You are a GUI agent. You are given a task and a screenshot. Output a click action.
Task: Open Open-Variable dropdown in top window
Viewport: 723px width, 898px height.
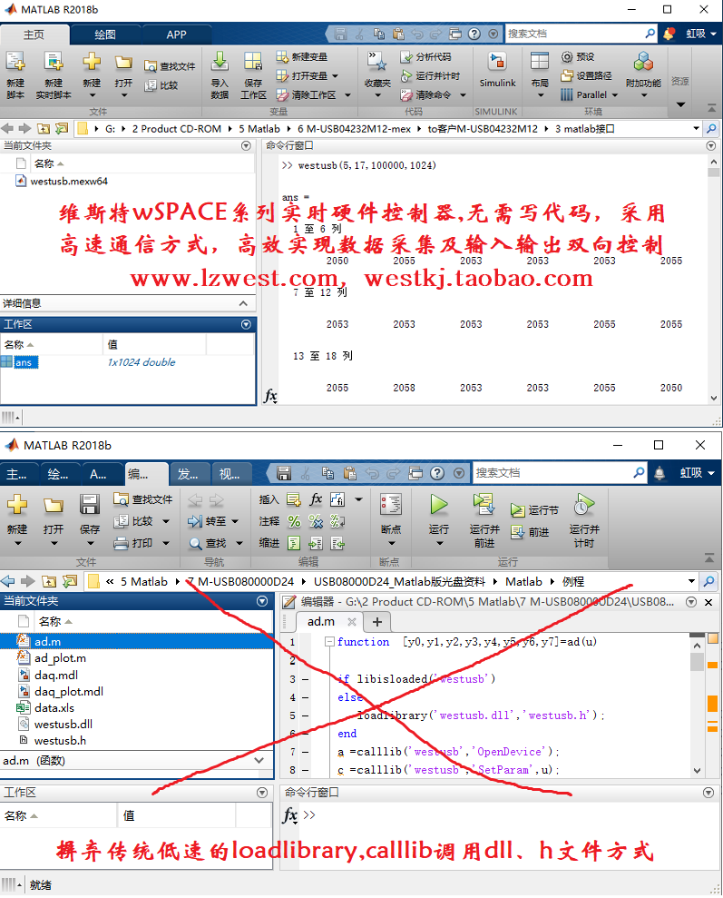pyautogui.click(x=335, y=75)
